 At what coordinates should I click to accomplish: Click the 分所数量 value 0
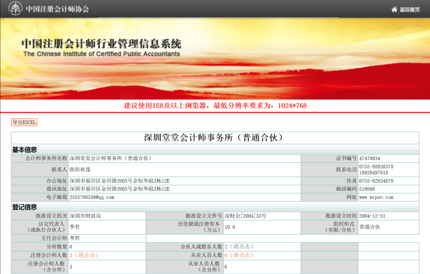tap(71, 247)
